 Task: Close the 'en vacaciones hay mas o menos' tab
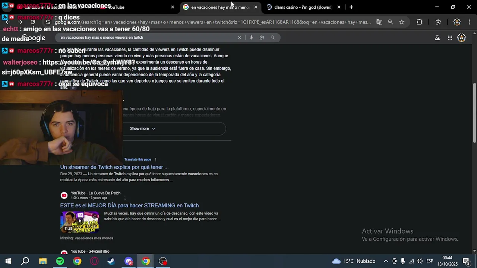point(256,7)
